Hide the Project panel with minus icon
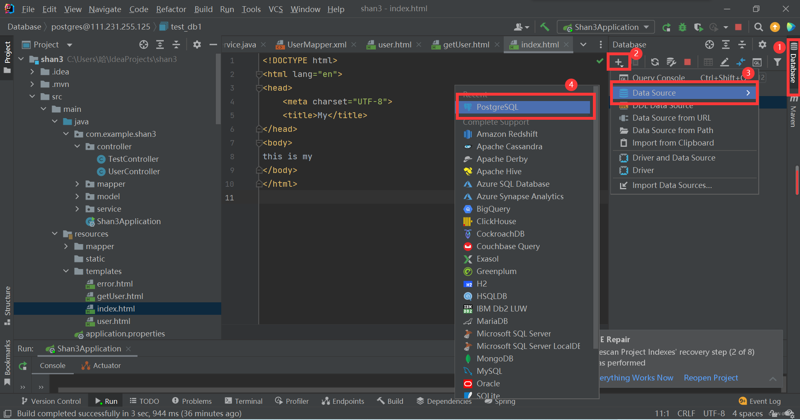This screenshot has width=800, height=420. (x=213, y=44)
